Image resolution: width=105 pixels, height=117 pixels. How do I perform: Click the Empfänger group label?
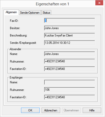tap(16, 77)
